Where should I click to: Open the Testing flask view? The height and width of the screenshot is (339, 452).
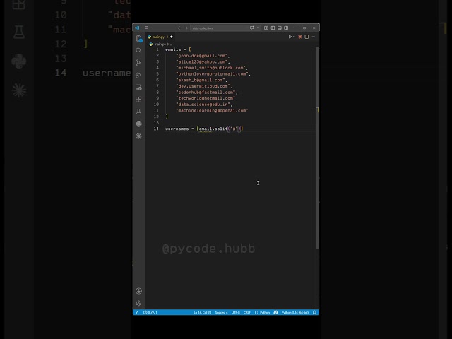[138, 112]
